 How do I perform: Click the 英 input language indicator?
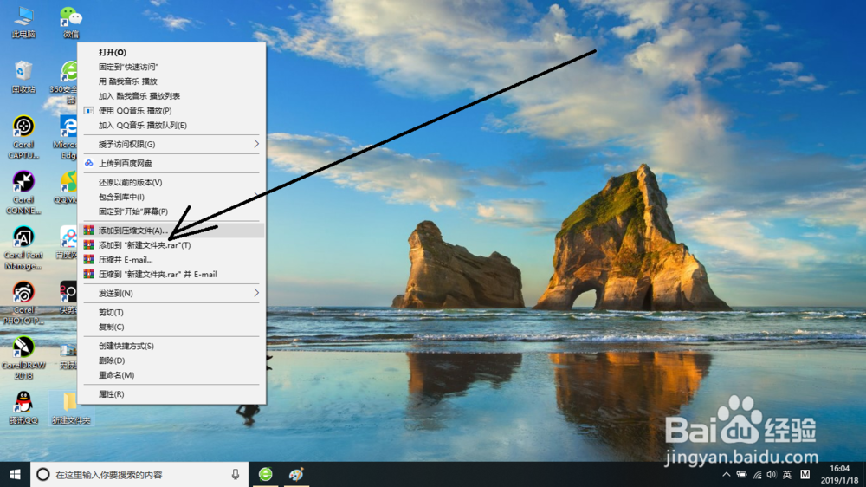[787, 474]
